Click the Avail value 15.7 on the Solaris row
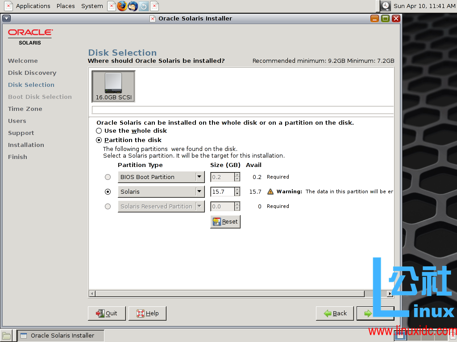Screen dimensions: 457x342 click(x=255, y=191)
